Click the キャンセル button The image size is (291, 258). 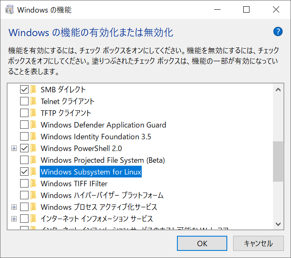tap(258, 243)
